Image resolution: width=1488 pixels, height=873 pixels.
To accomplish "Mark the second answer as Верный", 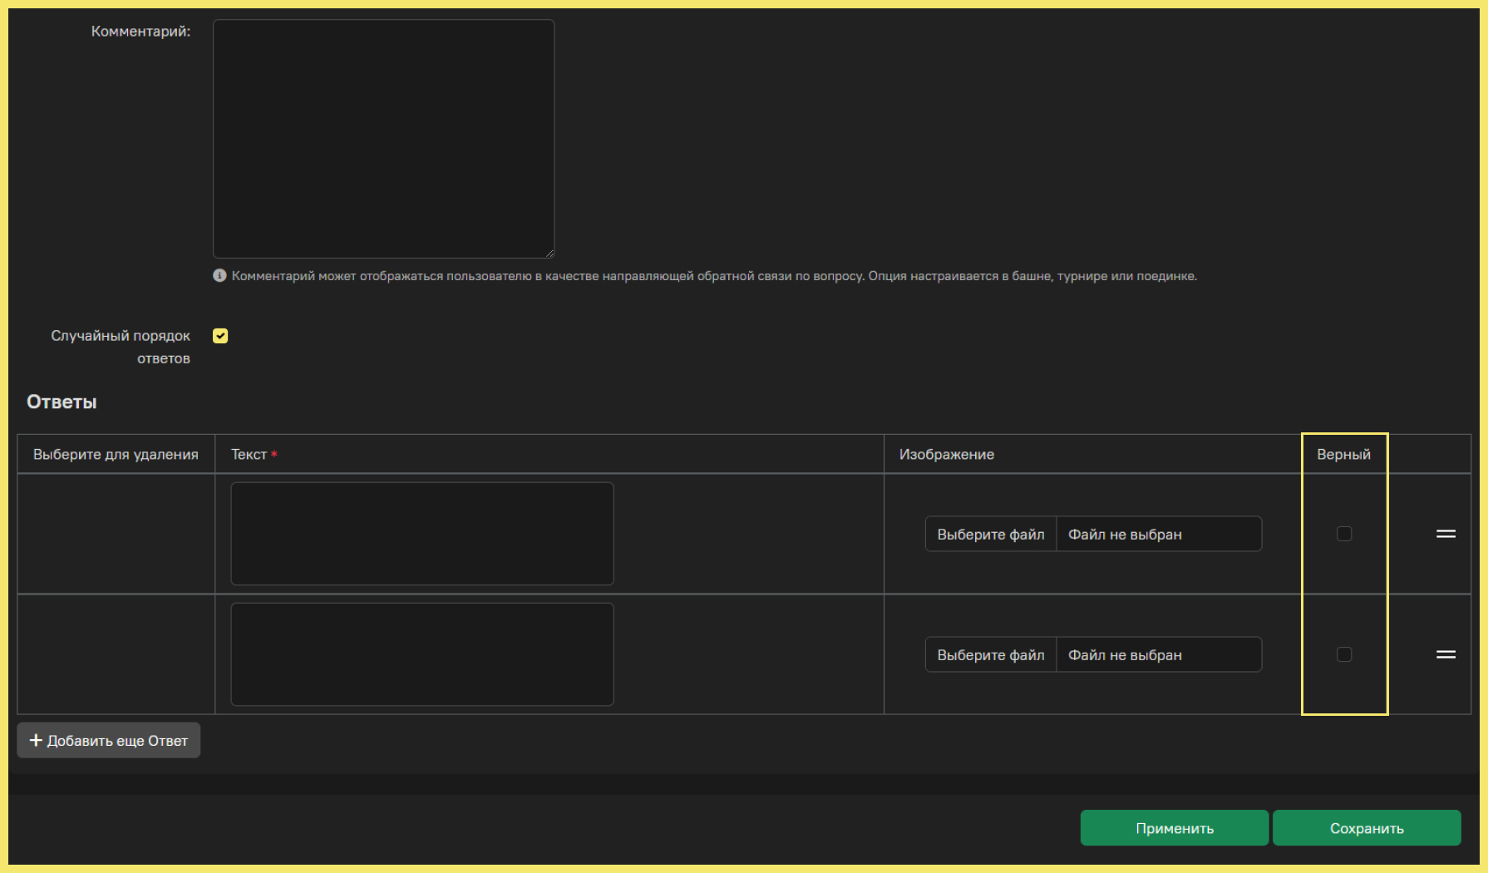I will (x=1344, y=654).
